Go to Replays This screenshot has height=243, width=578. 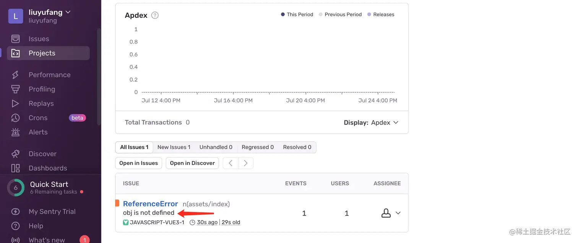coord(41,103)
